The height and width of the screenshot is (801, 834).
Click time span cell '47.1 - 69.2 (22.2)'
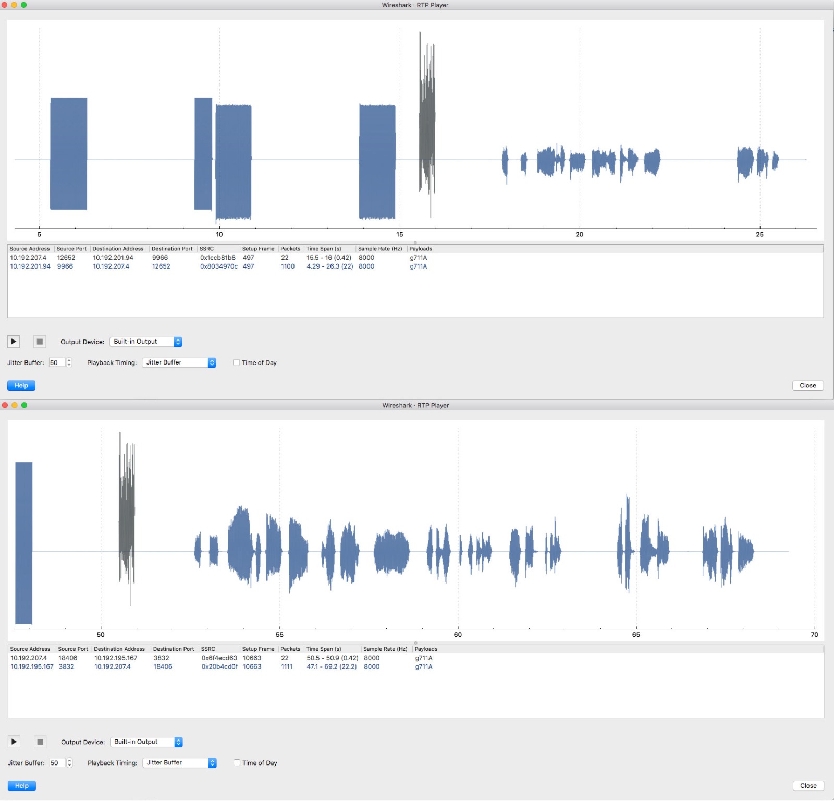(x=332, y=666)
